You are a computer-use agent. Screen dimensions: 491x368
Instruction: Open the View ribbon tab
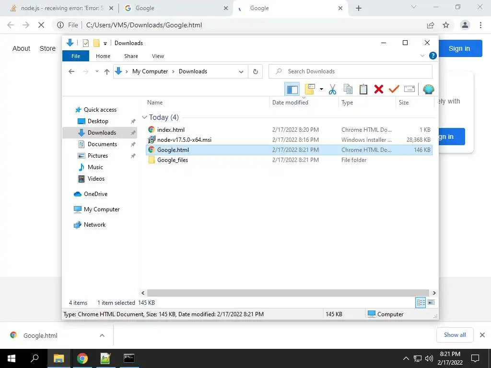pos(158,56)
